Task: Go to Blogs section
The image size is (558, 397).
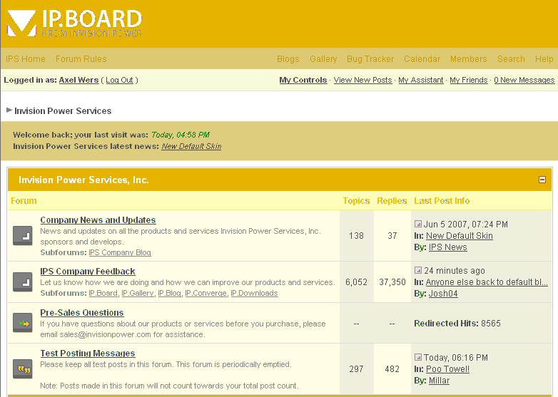Action: point(288,59)
